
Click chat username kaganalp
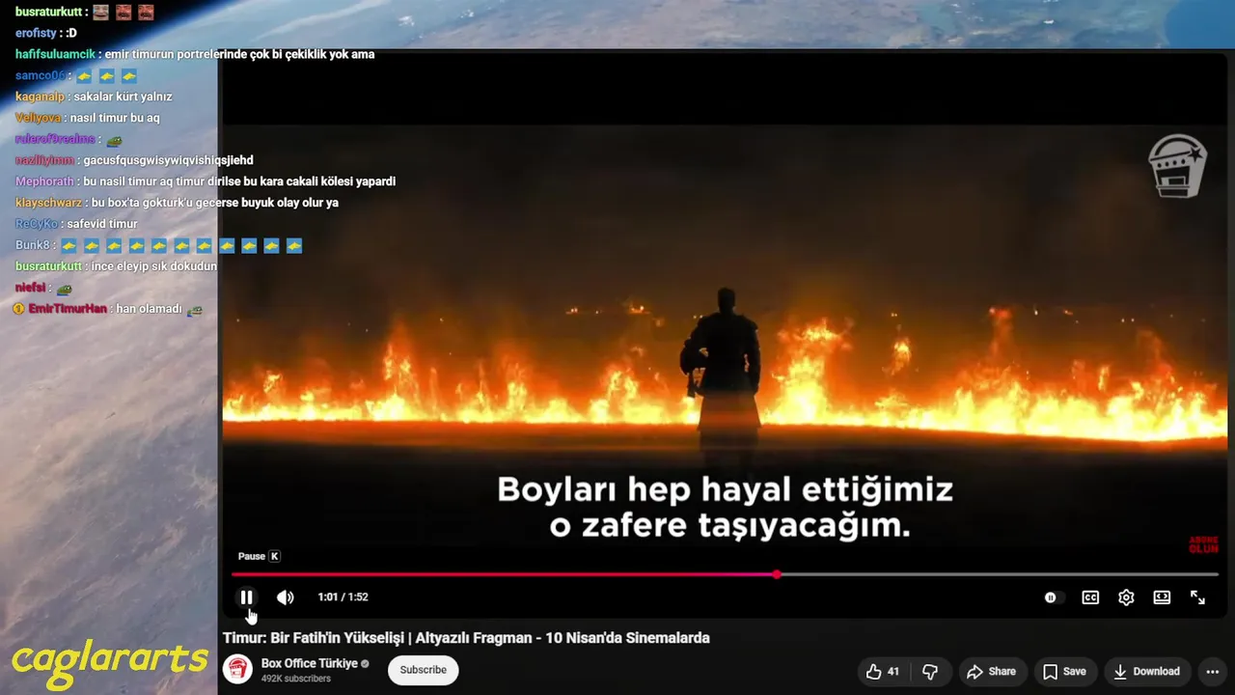(40, 97)
